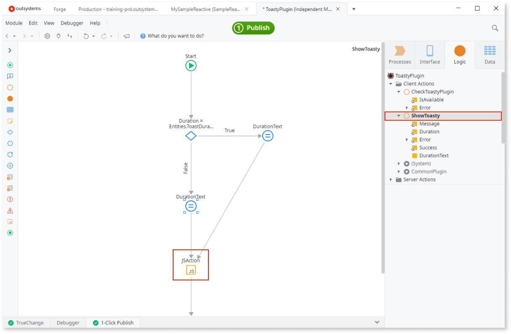Select the Comment tool in the toolbox
This screenshot has height=334, width=511.
[x=10, y=121]
